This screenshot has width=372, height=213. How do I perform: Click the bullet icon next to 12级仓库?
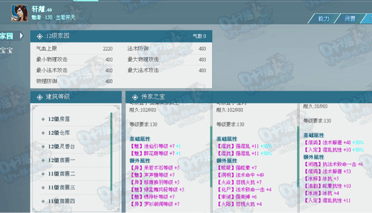pyautogui.click(x=42, y=133)
